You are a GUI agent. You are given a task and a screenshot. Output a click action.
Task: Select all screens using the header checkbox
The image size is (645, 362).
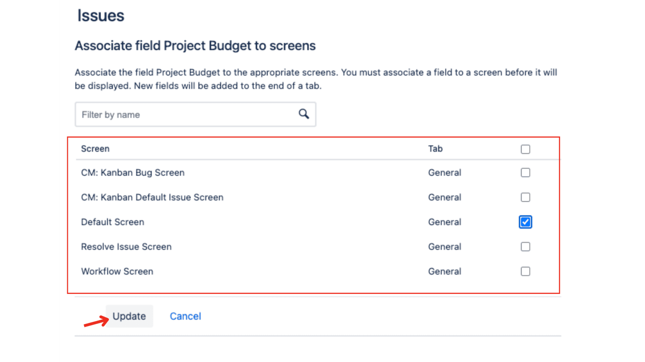pos(525,149)
